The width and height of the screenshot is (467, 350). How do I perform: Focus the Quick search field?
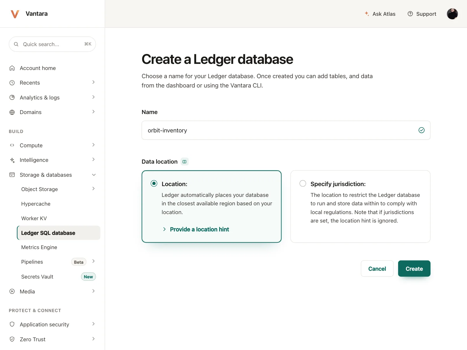coord(52,44)
